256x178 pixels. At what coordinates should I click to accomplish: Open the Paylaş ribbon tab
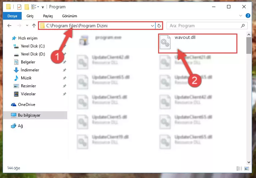pyautogui.click(x=48, y=16)
